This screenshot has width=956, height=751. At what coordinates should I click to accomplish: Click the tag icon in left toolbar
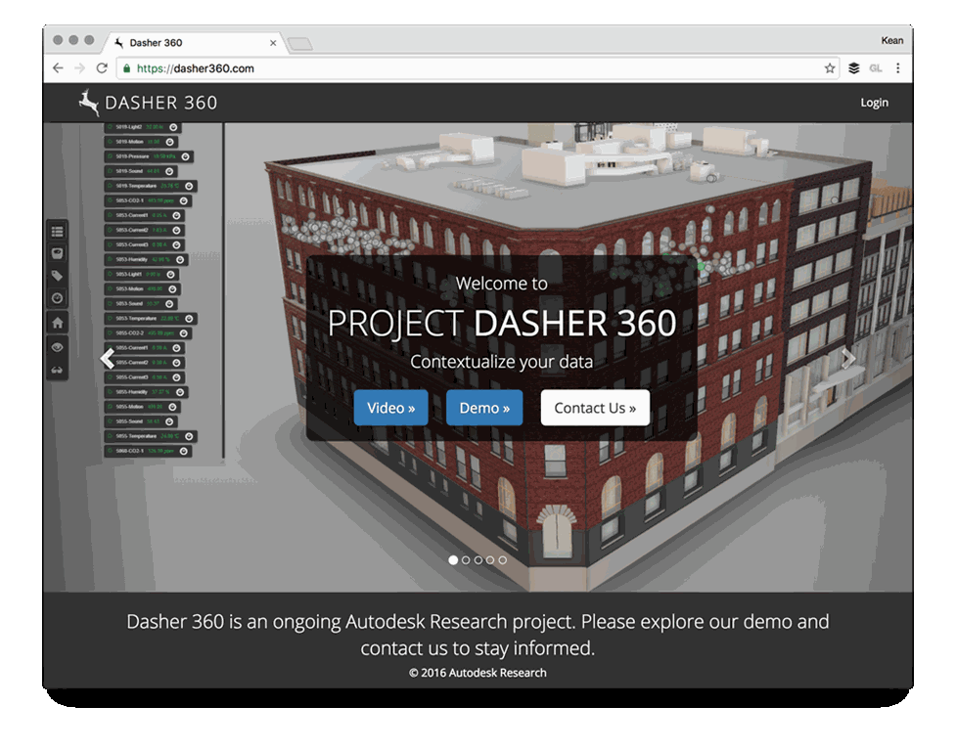click(x=58, y=276)
